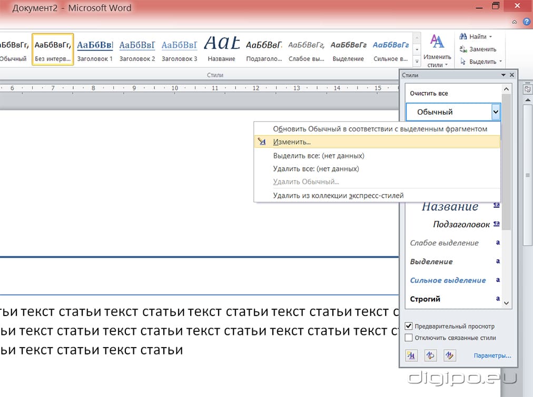Click the New Style button in Styles pane
The width and height of the screenshot is (533, 397).
click(x=411, y=355)
